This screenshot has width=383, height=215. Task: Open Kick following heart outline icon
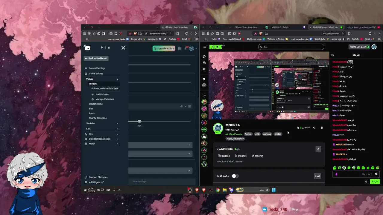[x=204, y=69]
